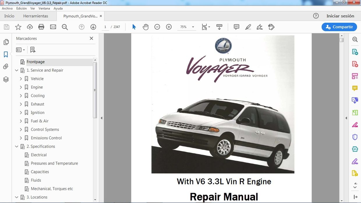361x203 pixels.
Task: Open the Help question mark
Action: (316, 16)
